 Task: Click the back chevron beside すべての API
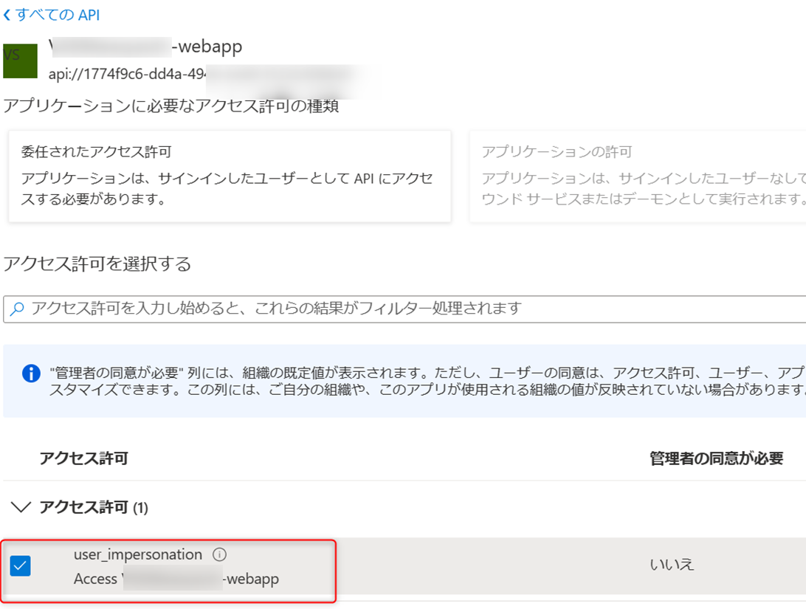[x=7, y=15]
